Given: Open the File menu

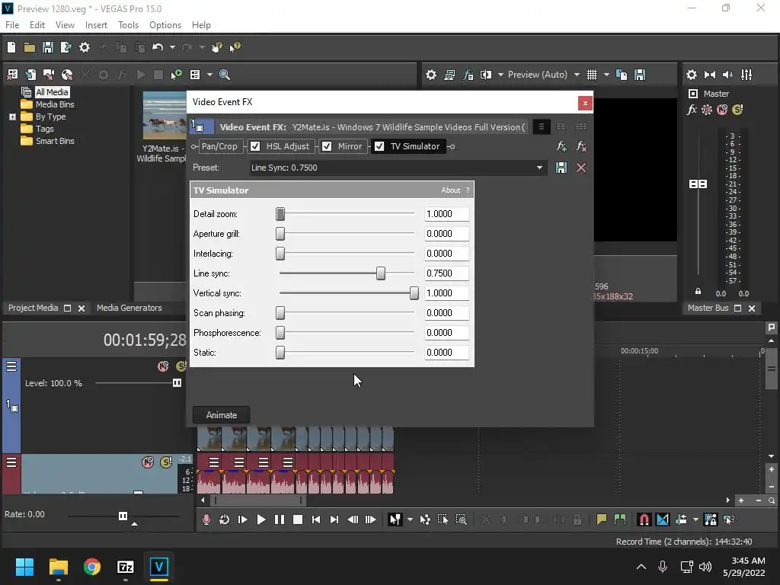Looking at the screenshot, I should coord(12,25).
